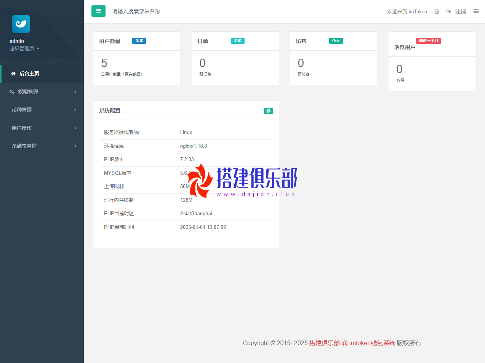
Task: Click 活跃用户 card title
Action: [x=405, y=47]
